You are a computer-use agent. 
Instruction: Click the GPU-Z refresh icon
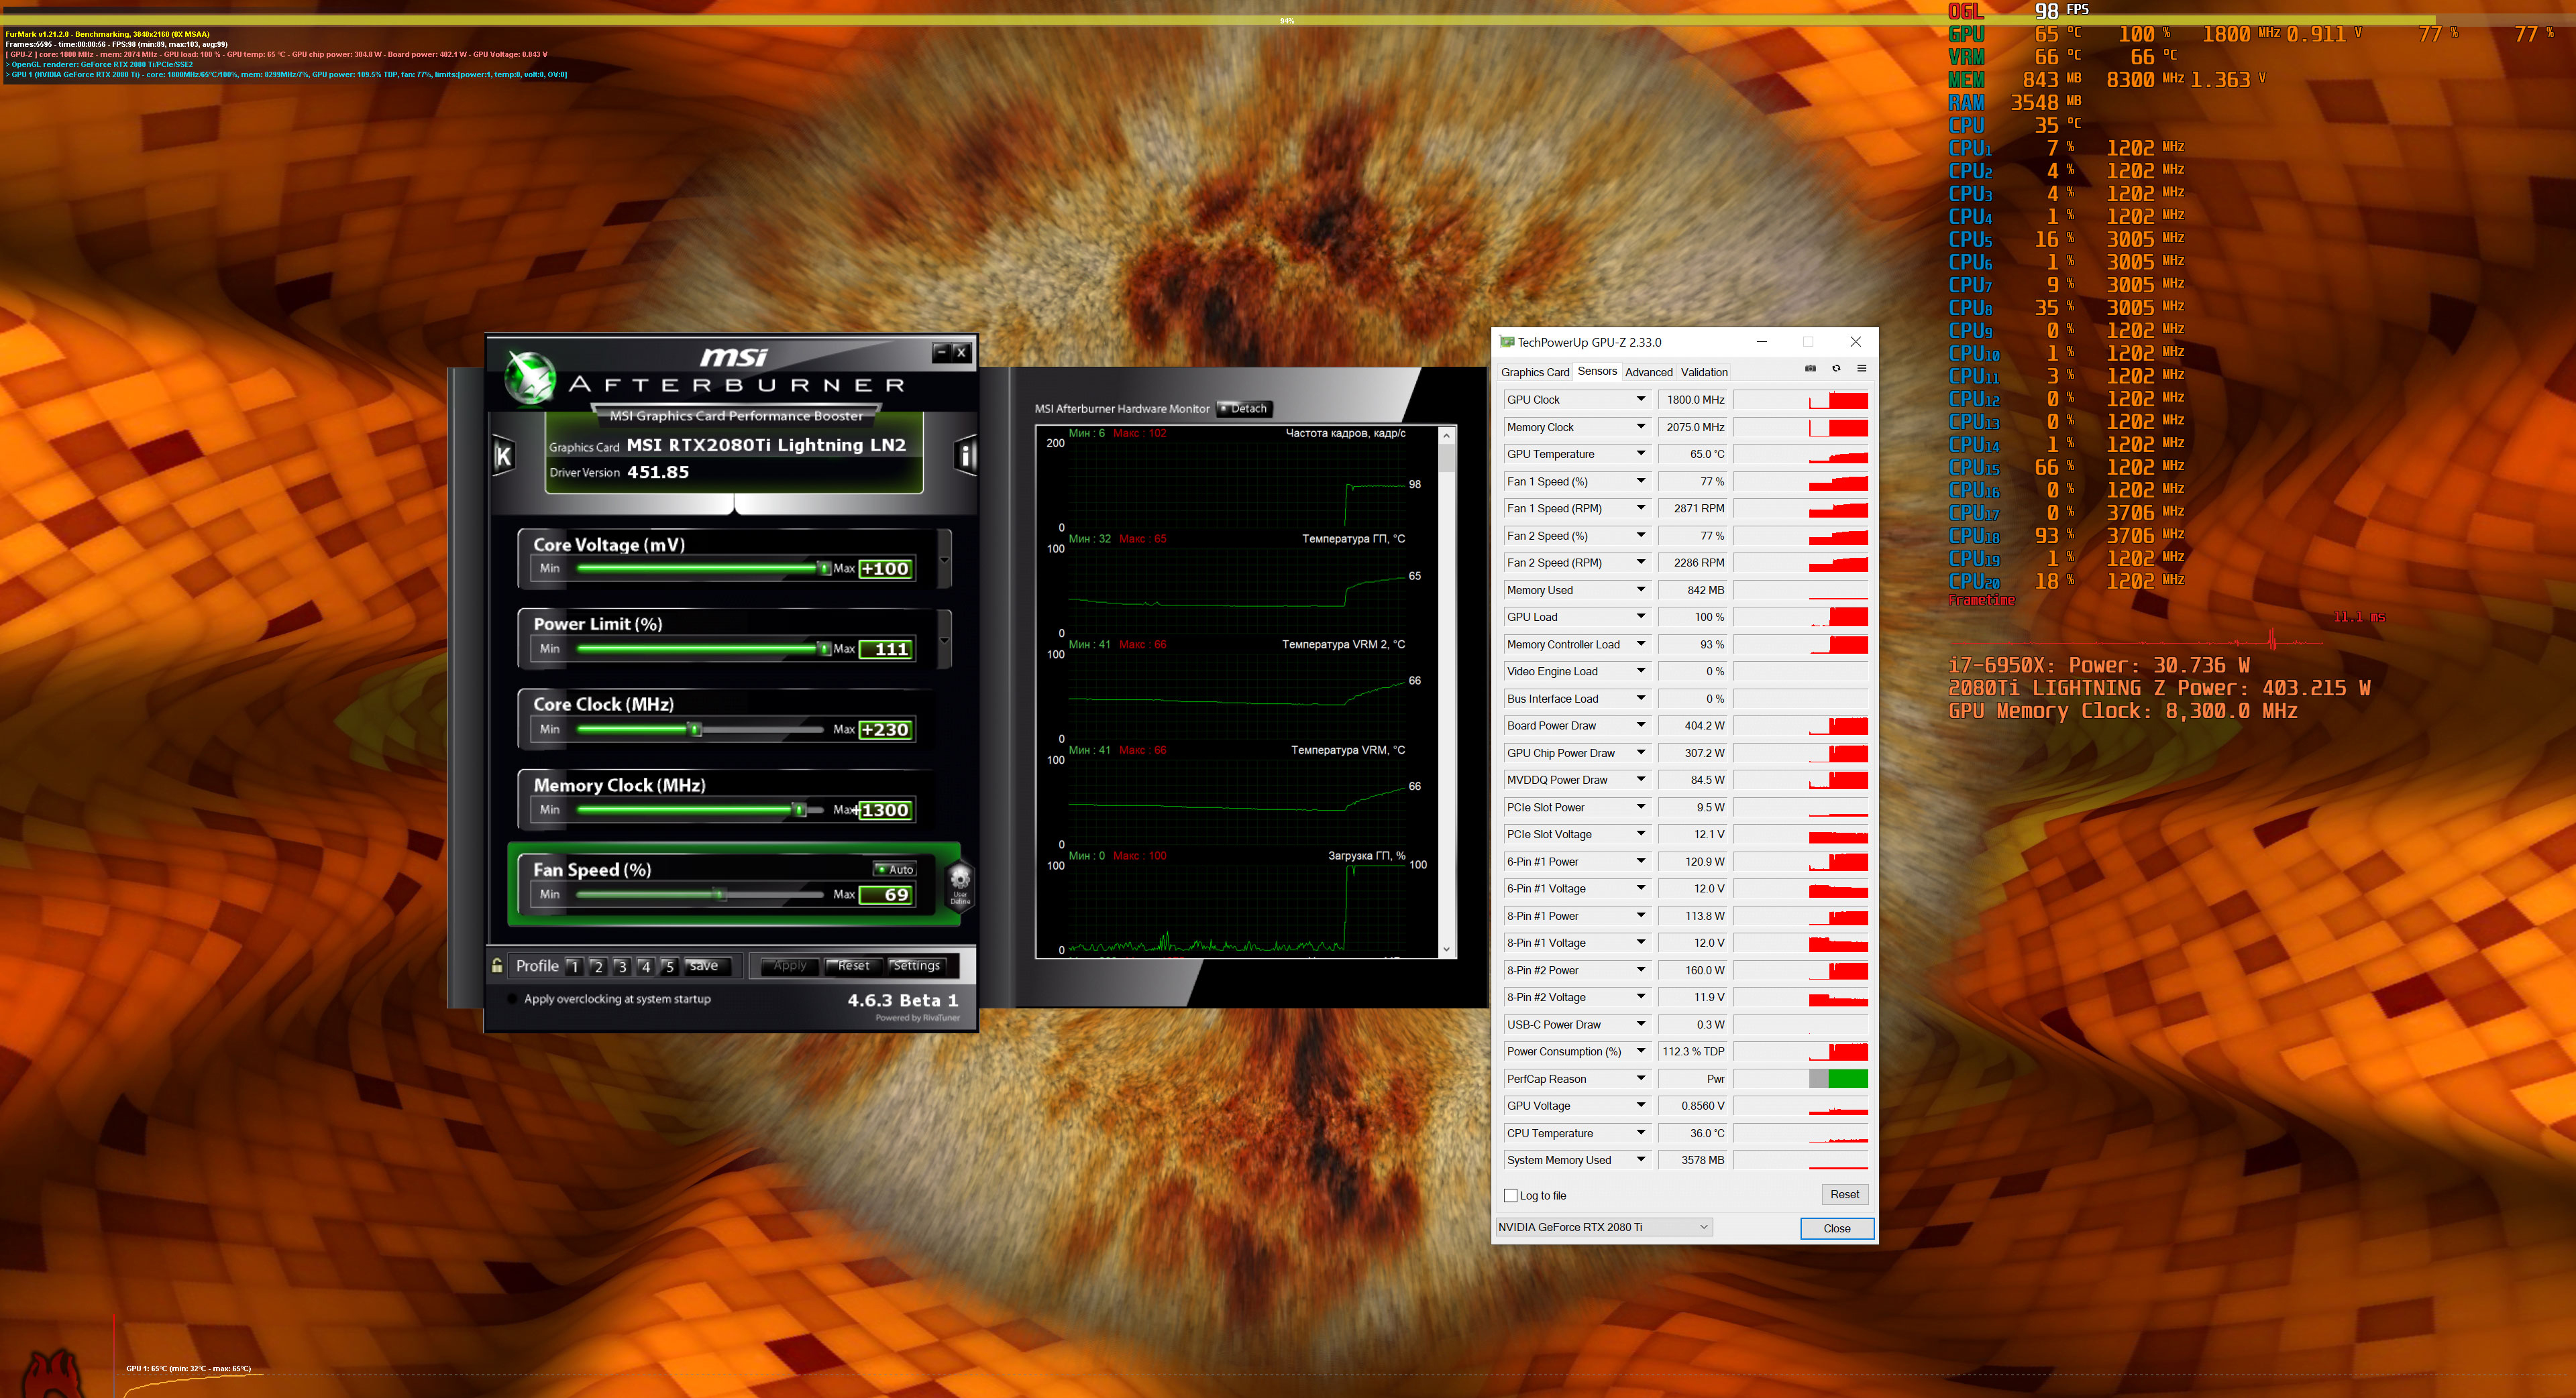(1836, 369)
